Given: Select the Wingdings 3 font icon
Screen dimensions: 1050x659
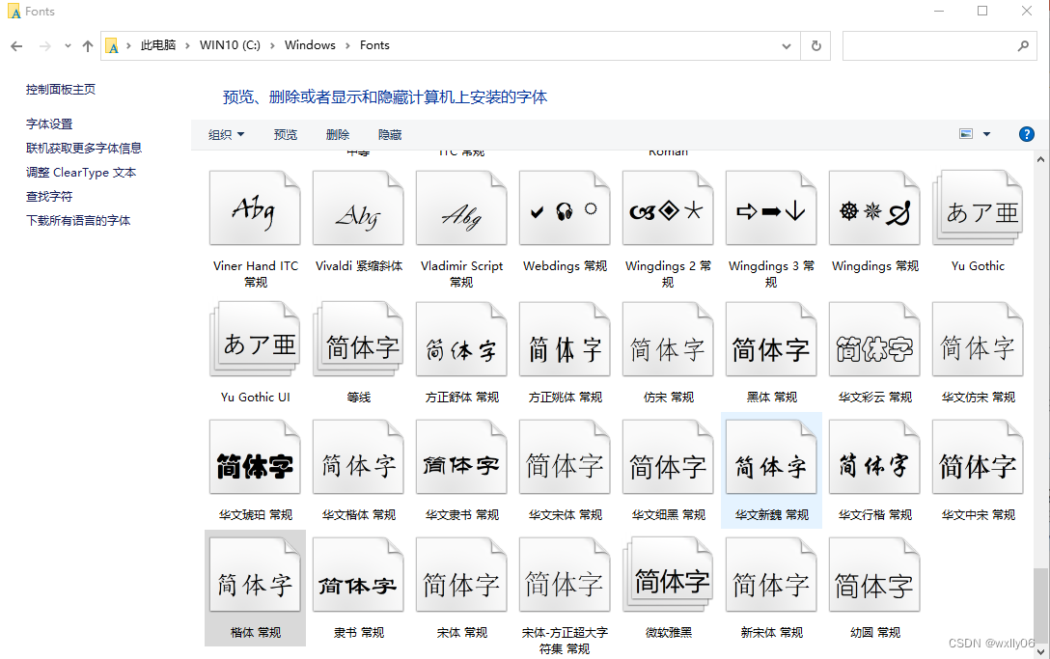Looking at the screenshot, I should [x=771, y=207].
